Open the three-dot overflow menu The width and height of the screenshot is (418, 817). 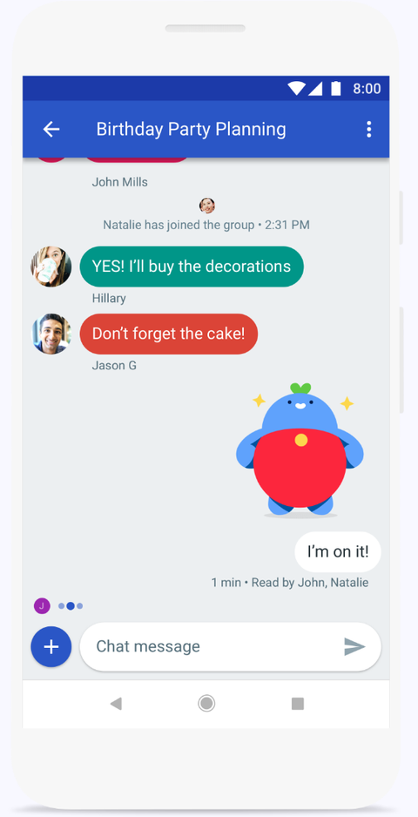tap(369, 129)
